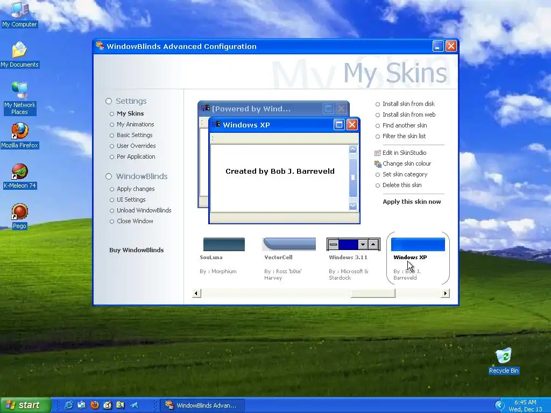Click Change skin colour link
Screen dimensions: 551x413
(x=407, y=163)
